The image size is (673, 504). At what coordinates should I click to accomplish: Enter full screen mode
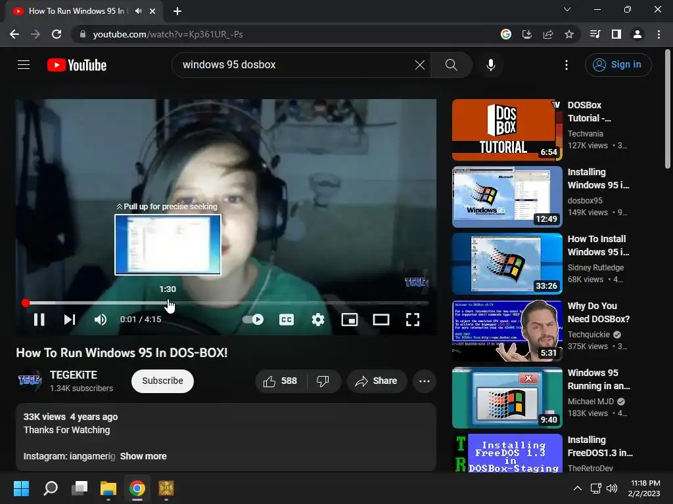(413, 320)
